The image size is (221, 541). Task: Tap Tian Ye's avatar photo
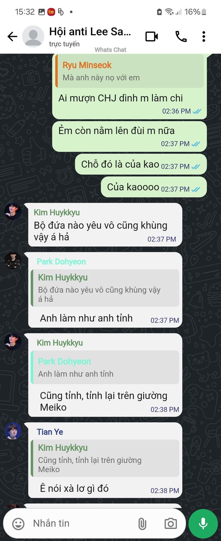[13, 431]
